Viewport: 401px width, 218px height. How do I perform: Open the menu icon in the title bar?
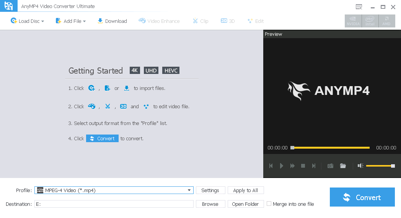click(359, 7)
